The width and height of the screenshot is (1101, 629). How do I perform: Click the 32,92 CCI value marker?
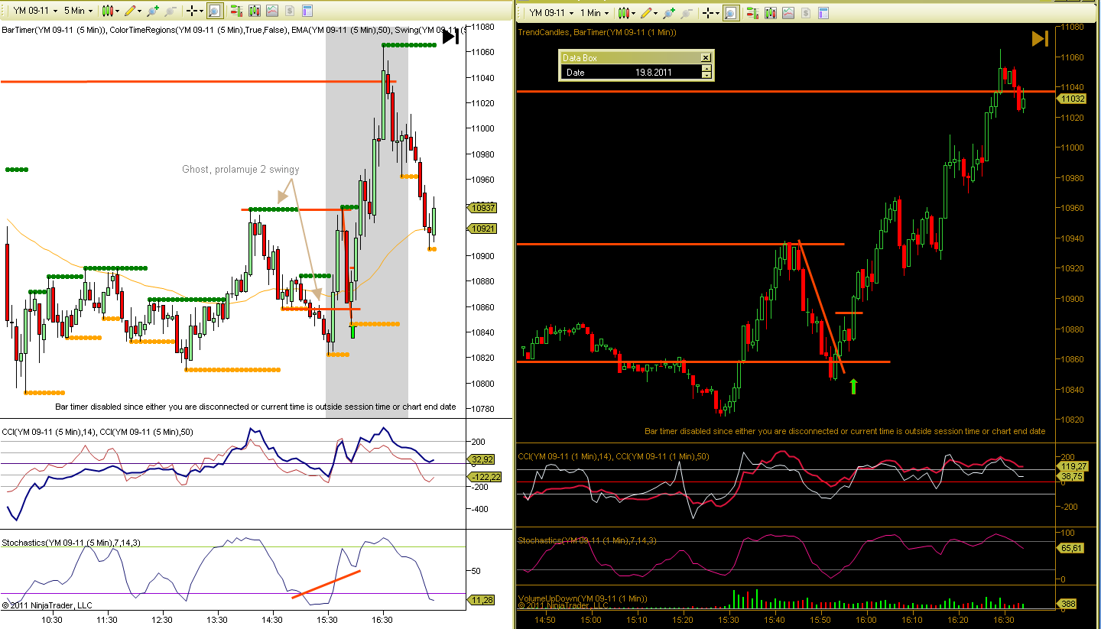482,459
